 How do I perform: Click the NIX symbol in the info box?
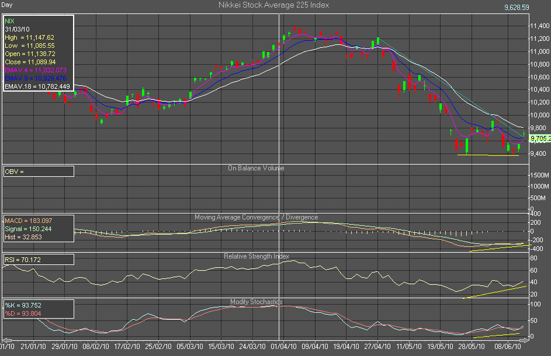pyautogui.click(x=9, y=21)
